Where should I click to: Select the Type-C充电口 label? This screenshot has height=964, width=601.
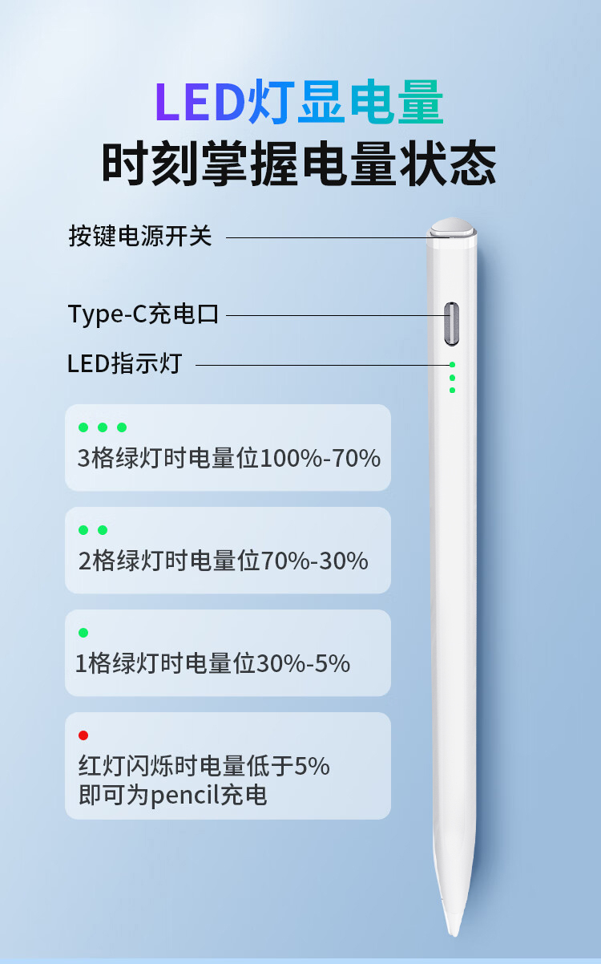click(x=143, y=314)
